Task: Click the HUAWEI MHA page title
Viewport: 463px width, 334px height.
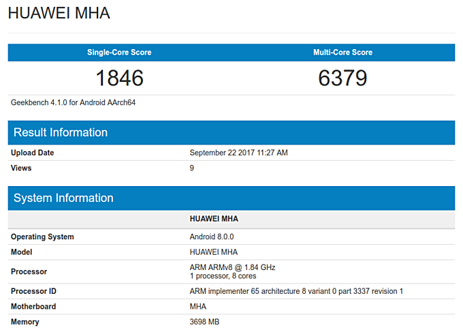Action: (59, 13)
